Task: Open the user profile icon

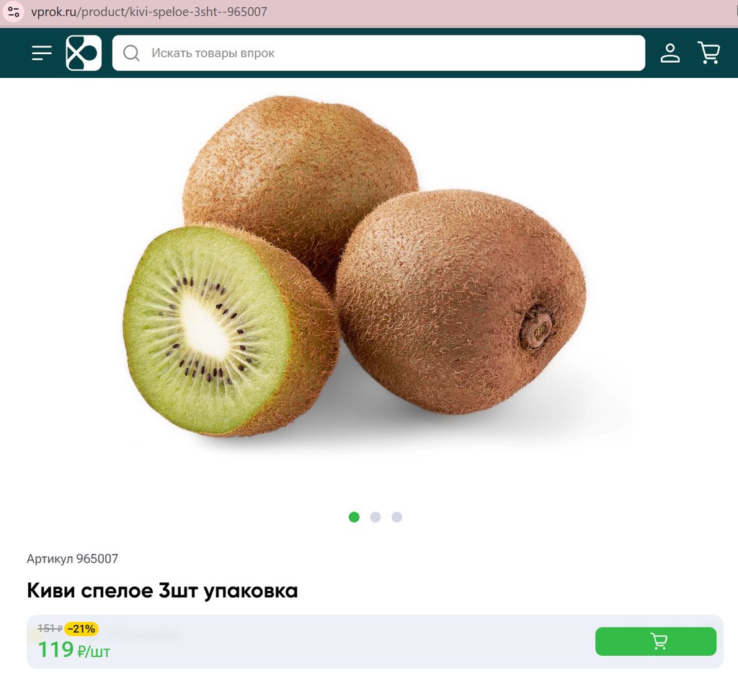Action: pos(670,53)
